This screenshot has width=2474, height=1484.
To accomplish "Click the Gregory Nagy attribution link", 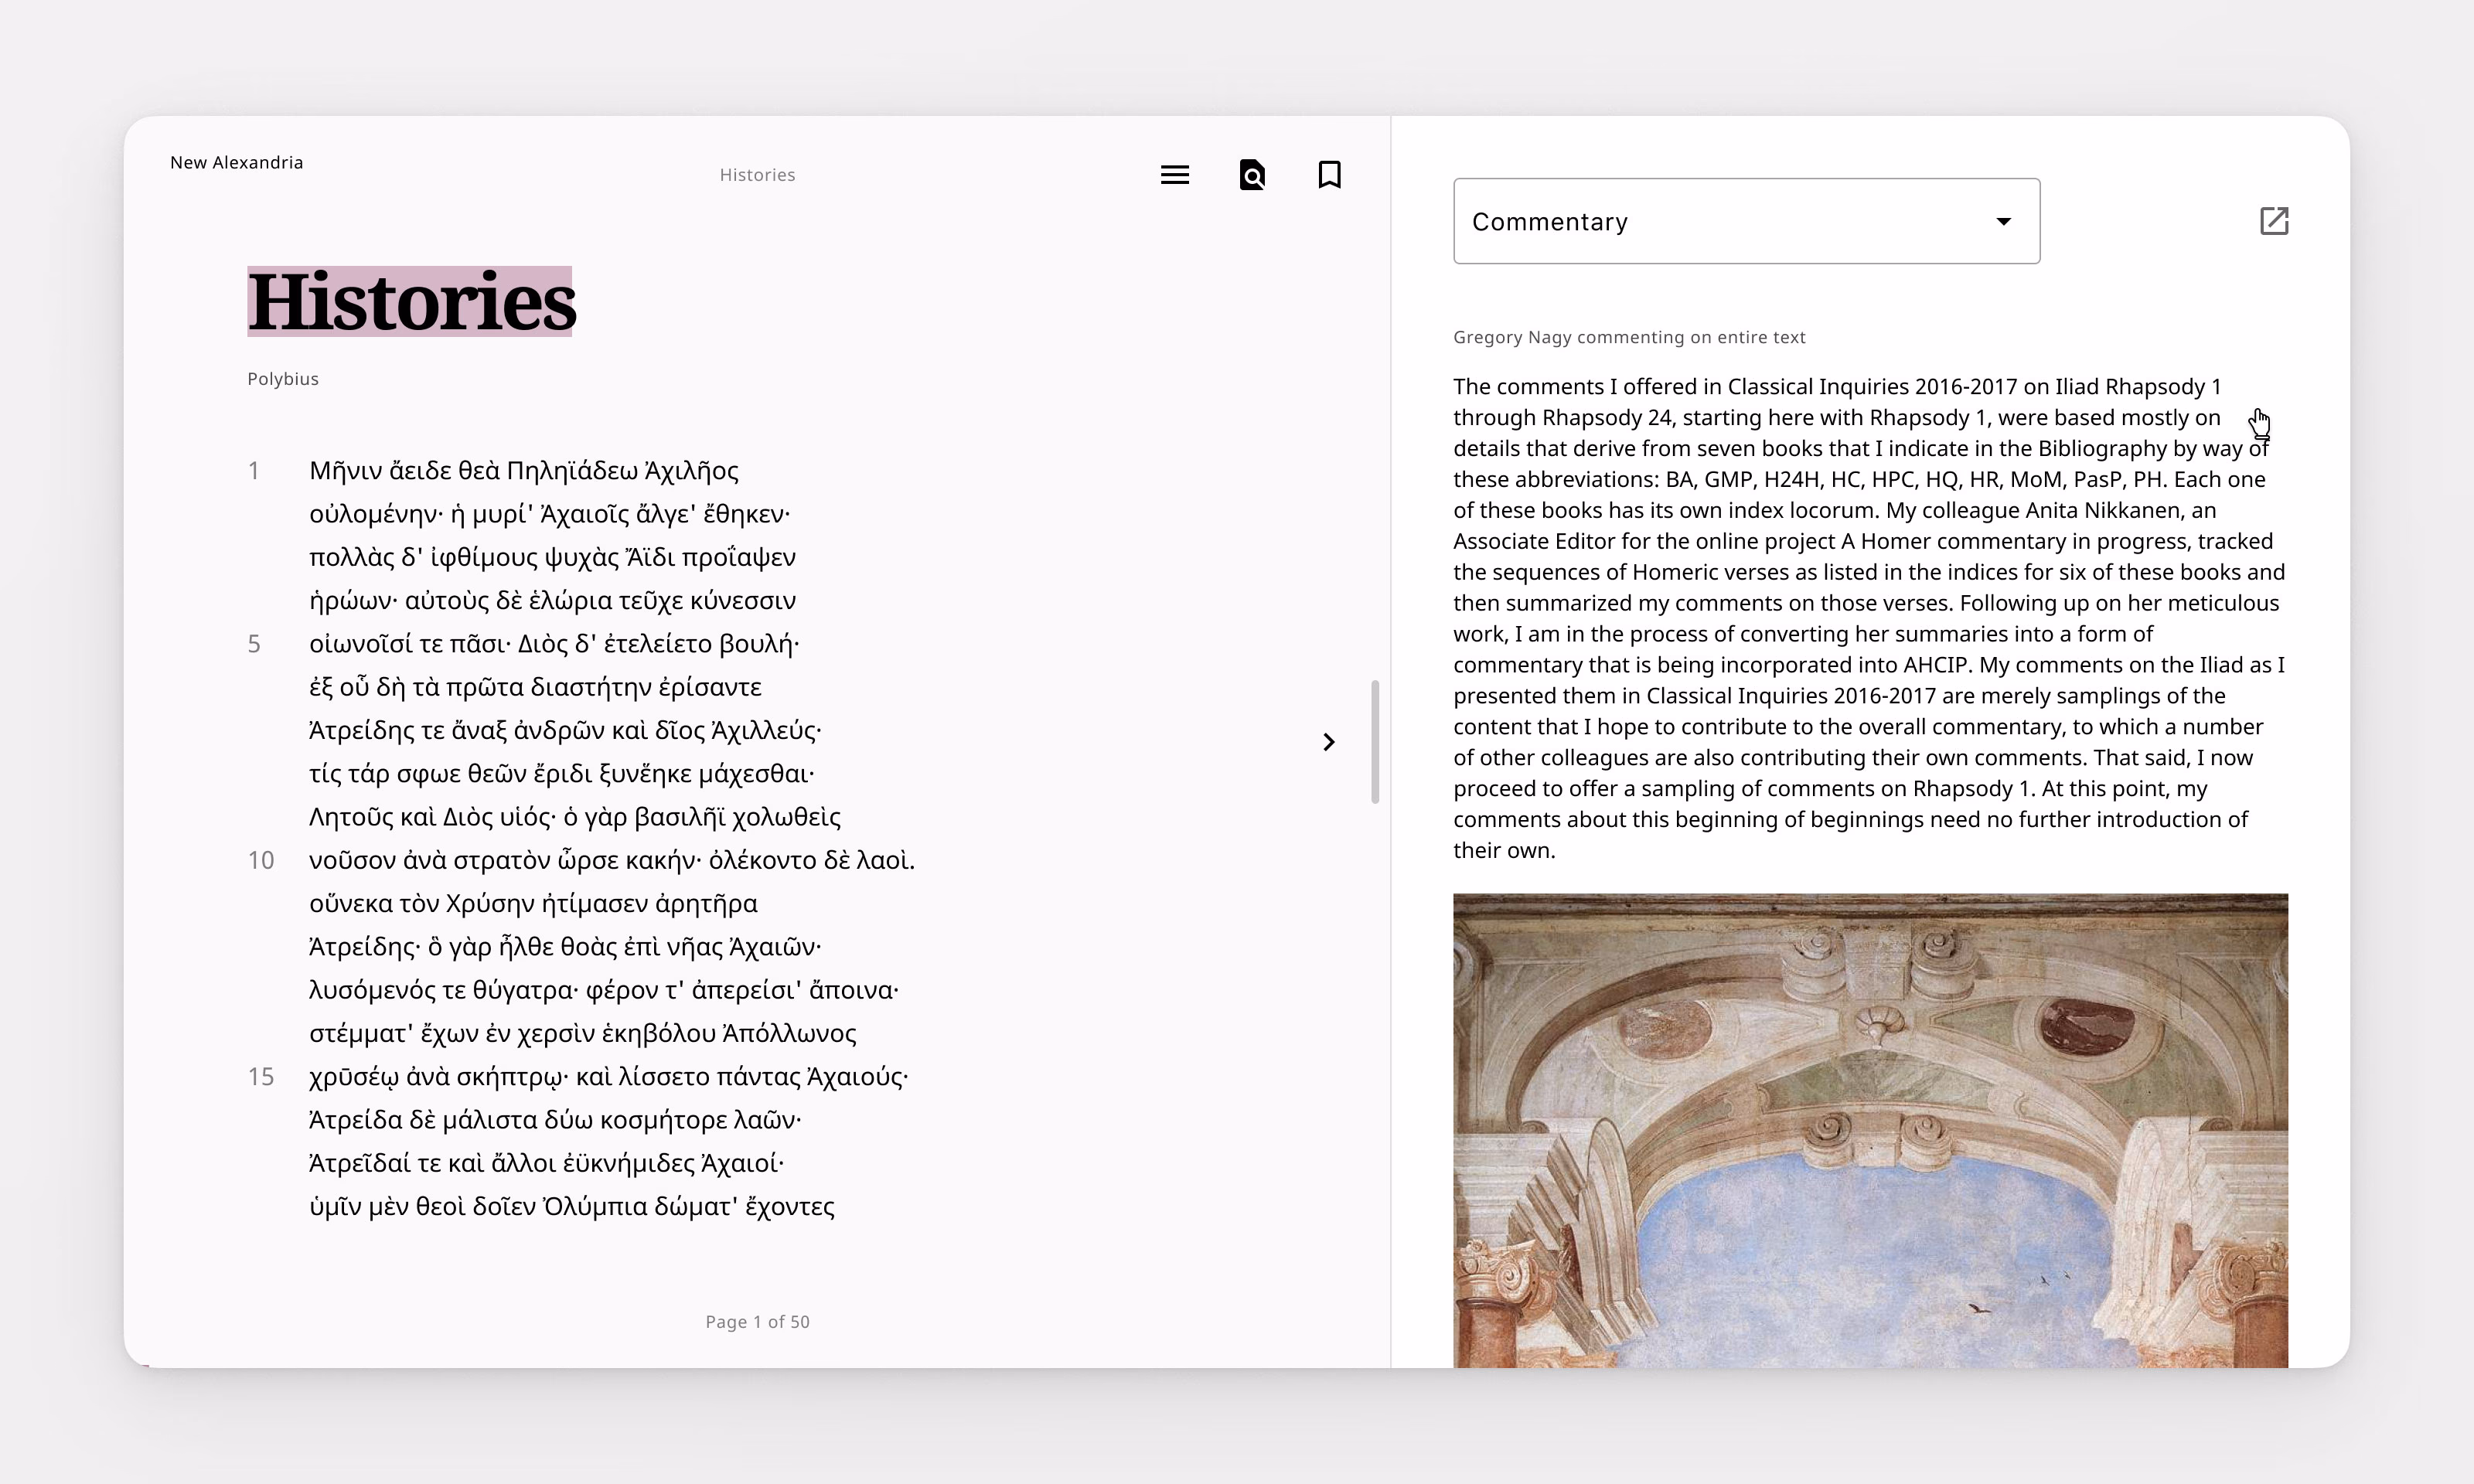I will 1629,337.
